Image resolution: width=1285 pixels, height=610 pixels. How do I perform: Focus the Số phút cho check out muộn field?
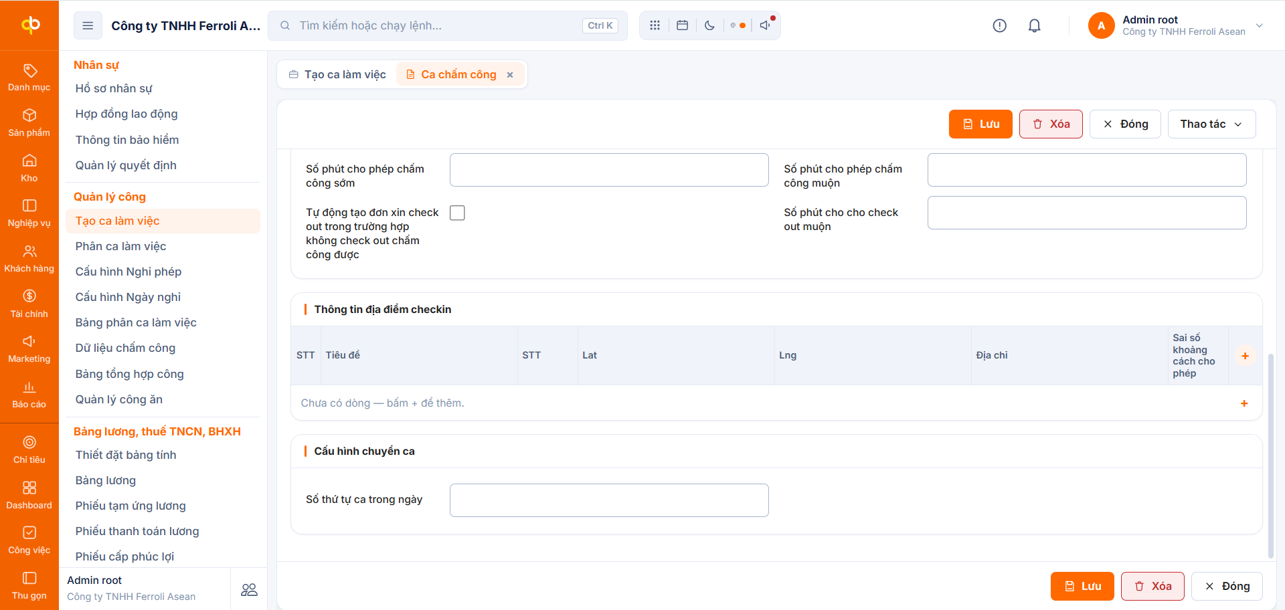click(1087, 213)
